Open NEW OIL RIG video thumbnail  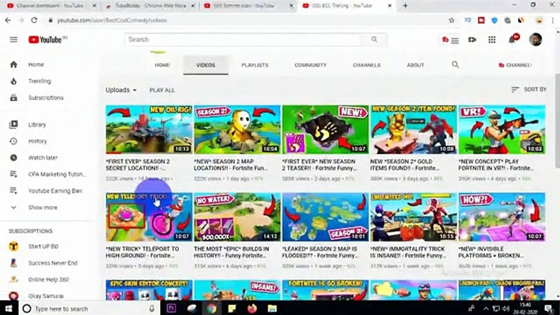click(149, 129)
